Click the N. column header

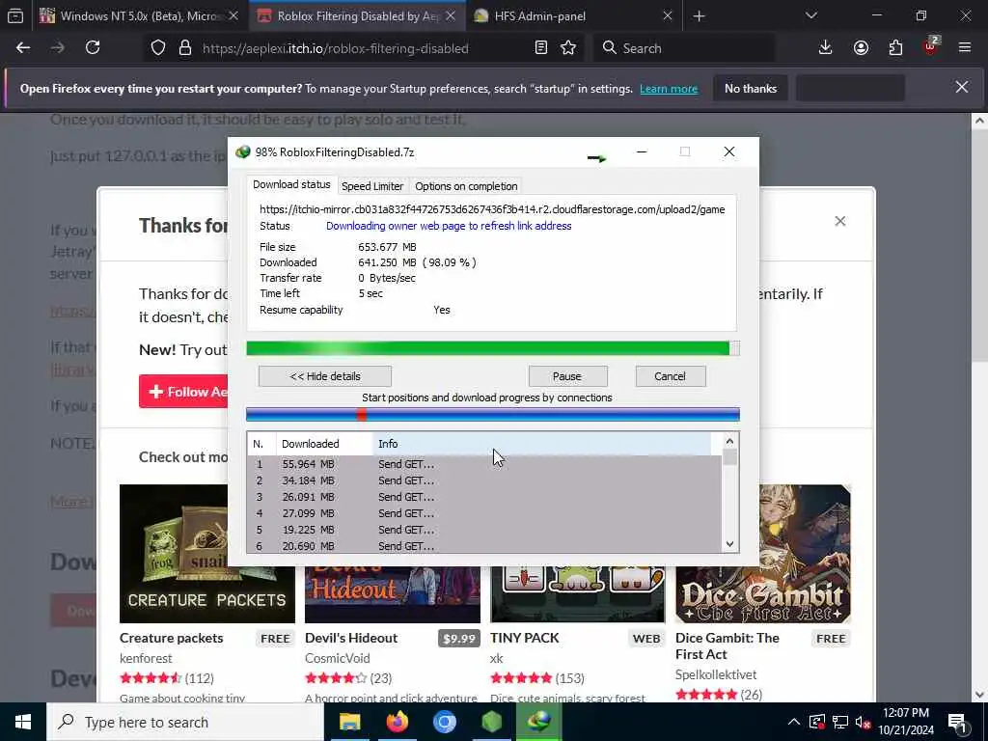[x=261, y=444]
